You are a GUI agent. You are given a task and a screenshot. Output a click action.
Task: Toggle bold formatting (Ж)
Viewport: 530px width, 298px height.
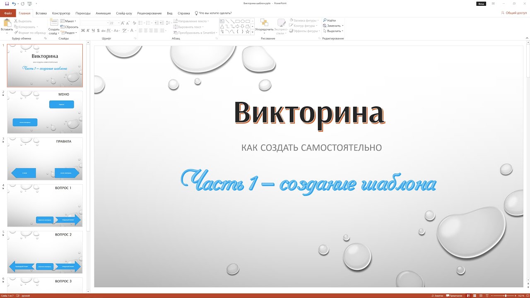[x=83, y=31]
